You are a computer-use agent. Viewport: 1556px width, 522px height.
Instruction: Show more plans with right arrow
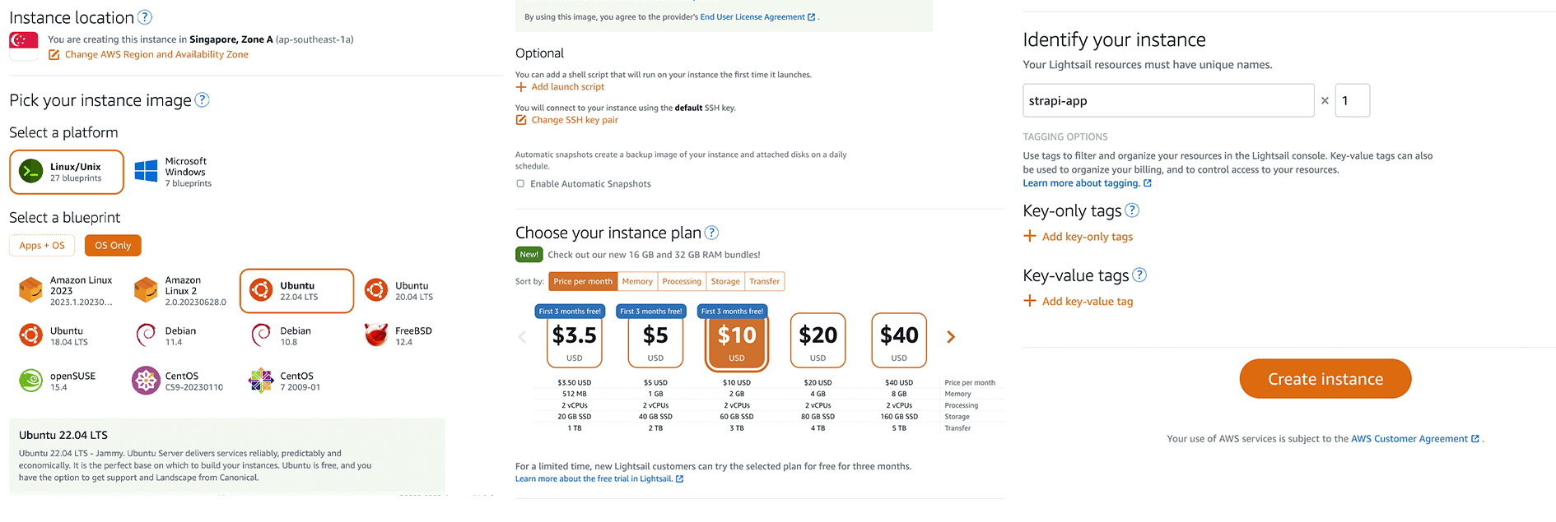tap(951, 337)
